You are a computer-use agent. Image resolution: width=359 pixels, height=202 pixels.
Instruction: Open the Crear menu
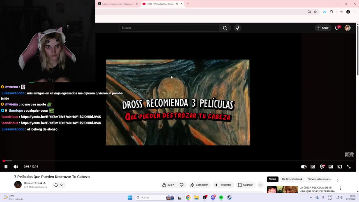tap(323, 28)
